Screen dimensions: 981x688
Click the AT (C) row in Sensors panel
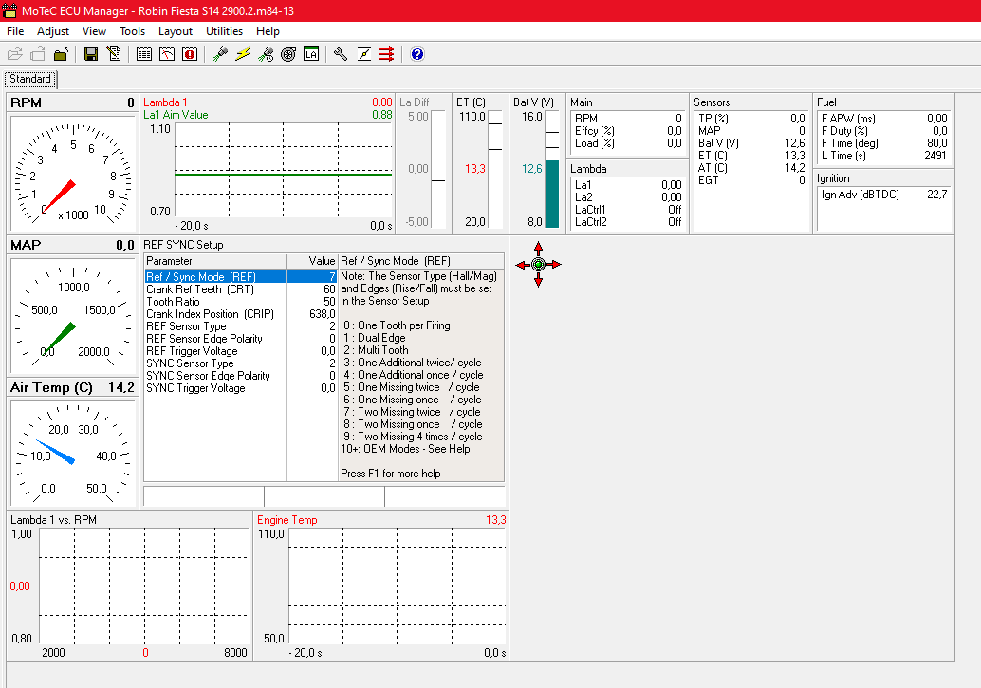tap(751, 168)
